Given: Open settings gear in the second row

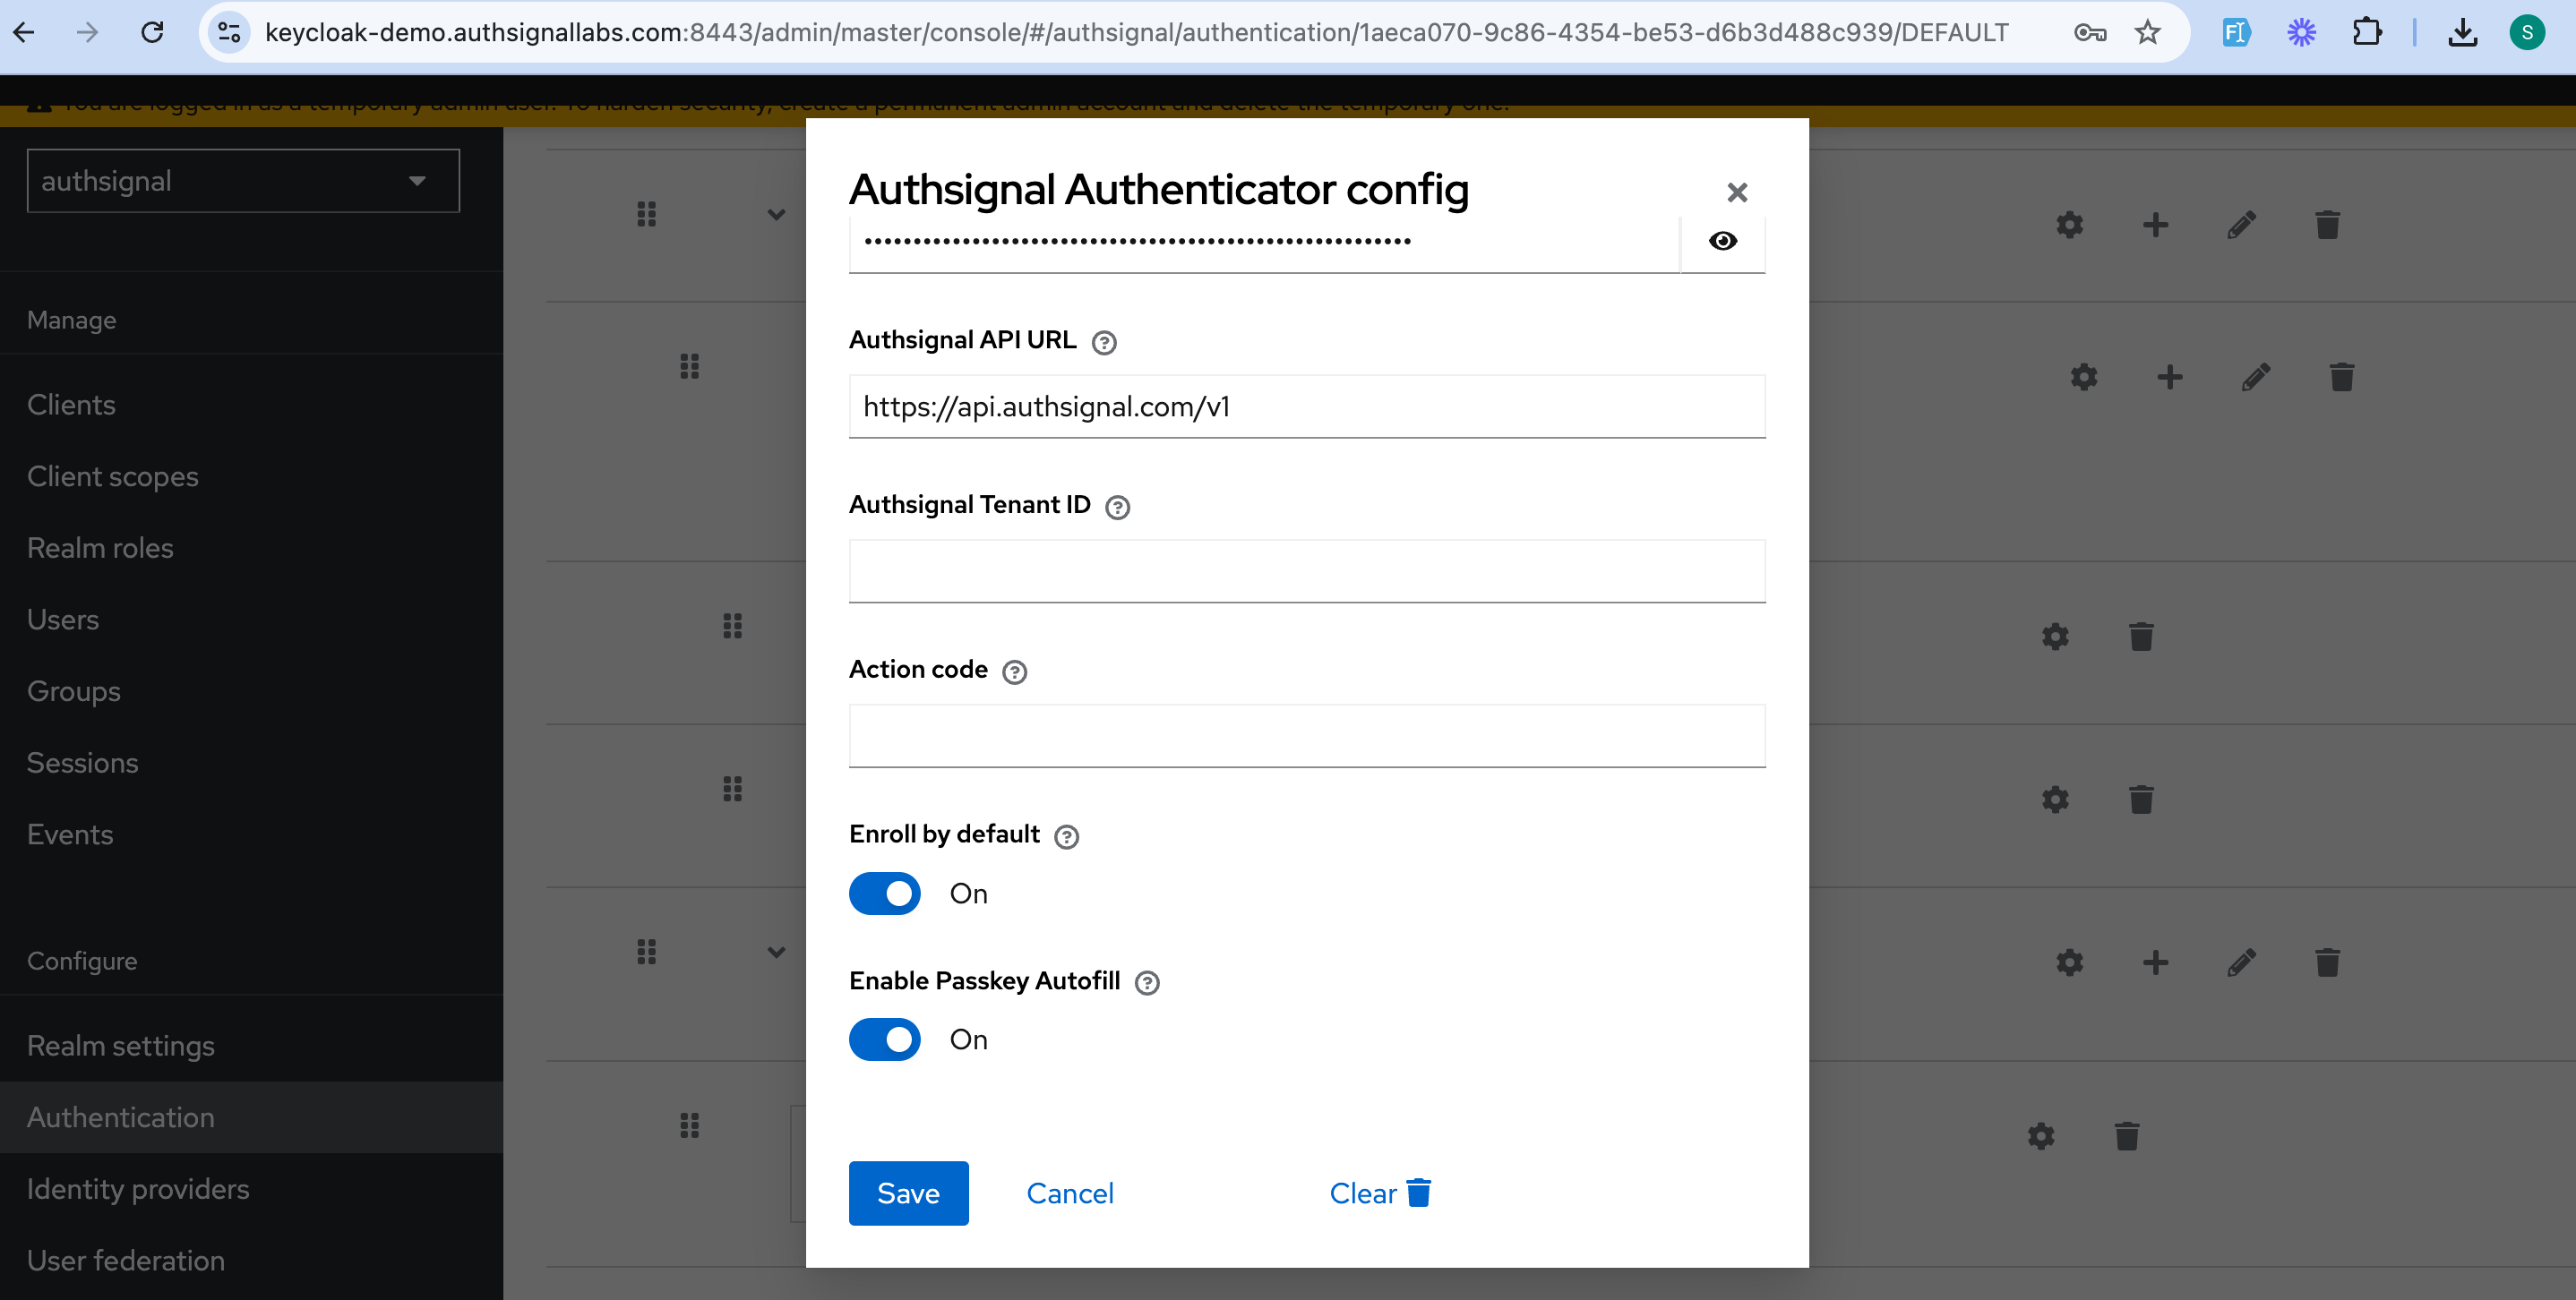Looking at the screenshot, I should [2083, 377].
